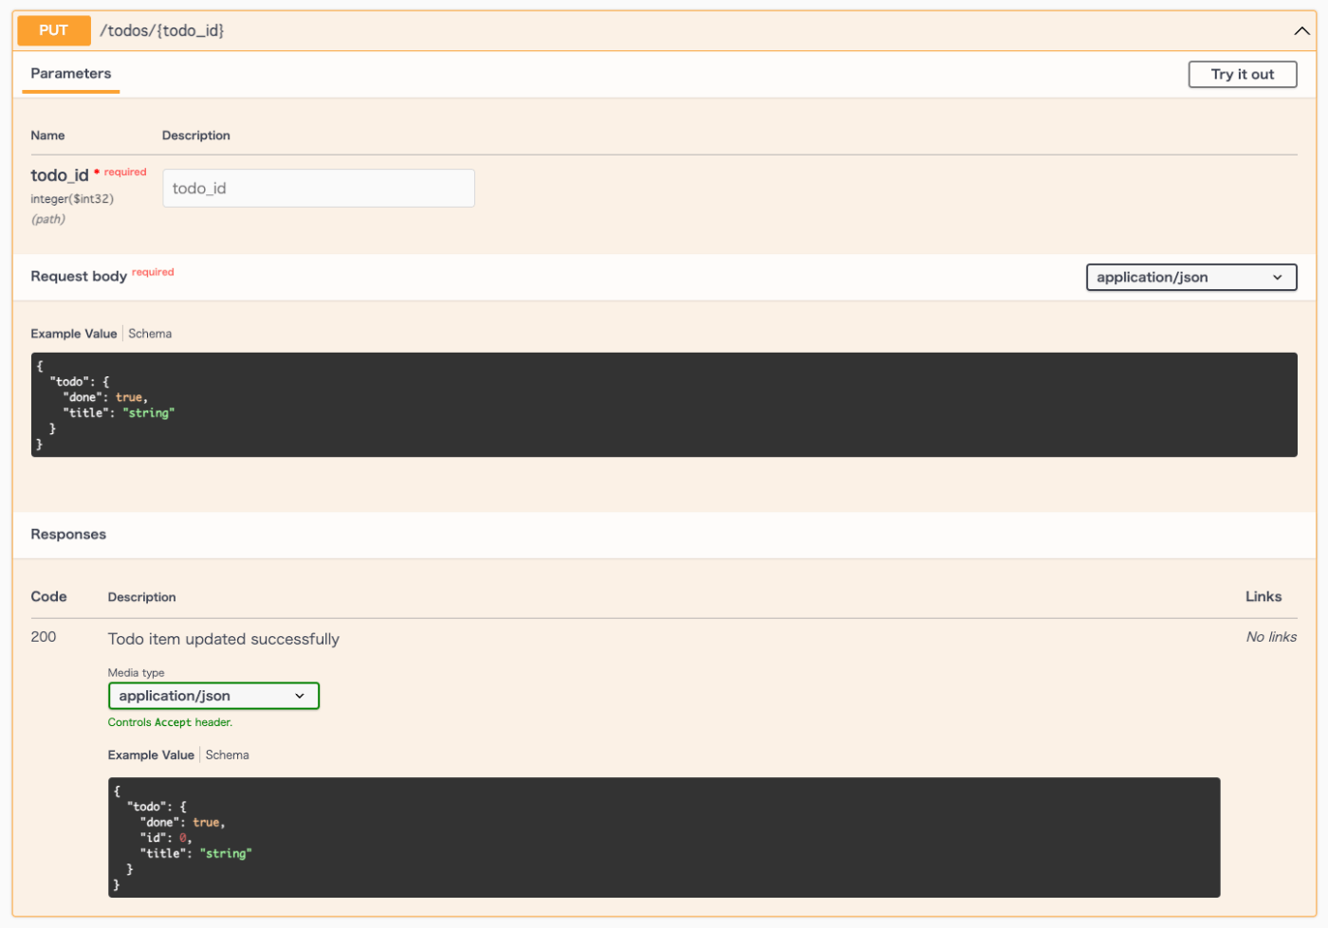Click the orange PUT method badge
Screen dimensions: 1328x928
[x=54, y=30]
